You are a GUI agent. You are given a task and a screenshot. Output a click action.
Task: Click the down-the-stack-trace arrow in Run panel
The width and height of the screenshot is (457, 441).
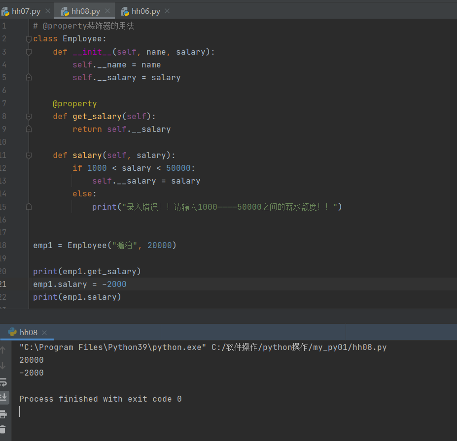pos(3,366)
